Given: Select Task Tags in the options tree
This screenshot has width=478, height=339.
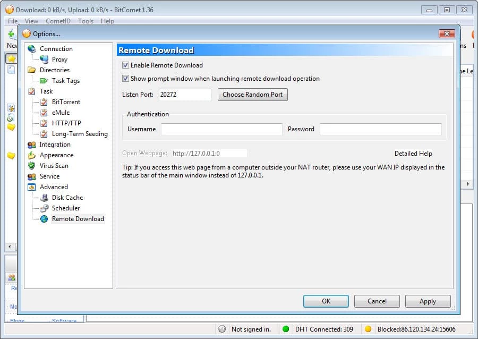Looking at the screenshot, I should pos(66,81).
